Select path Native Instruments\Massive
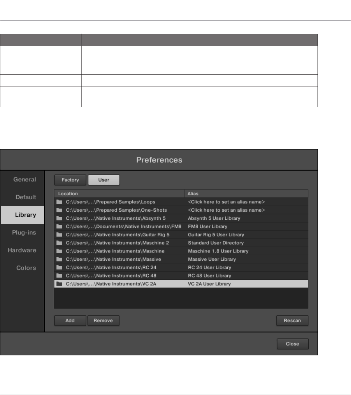Viewport: 351px width, 395px height. point(113,259)
